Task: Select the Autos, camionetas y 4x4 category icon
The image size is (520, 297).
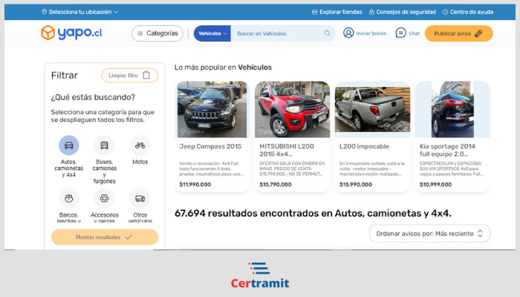Action: pos(68,146)
